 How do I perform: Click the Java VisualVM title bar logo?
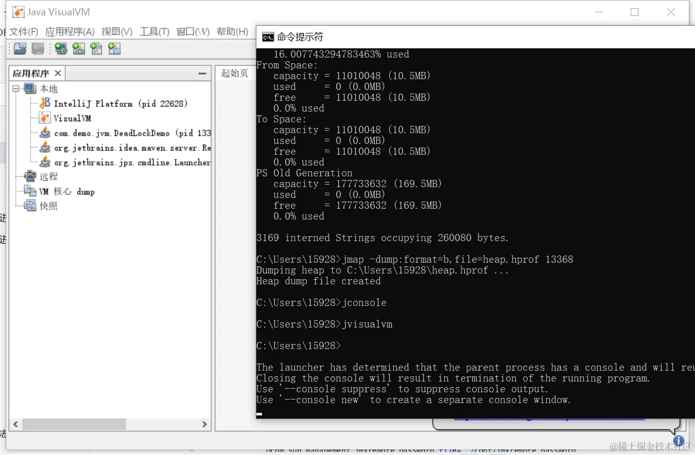(x=18, y=12)
